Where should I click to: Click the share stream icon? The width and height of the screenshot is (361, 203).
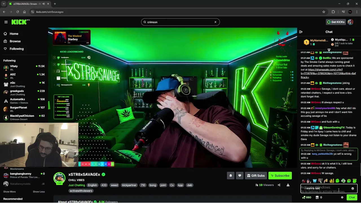279,185
